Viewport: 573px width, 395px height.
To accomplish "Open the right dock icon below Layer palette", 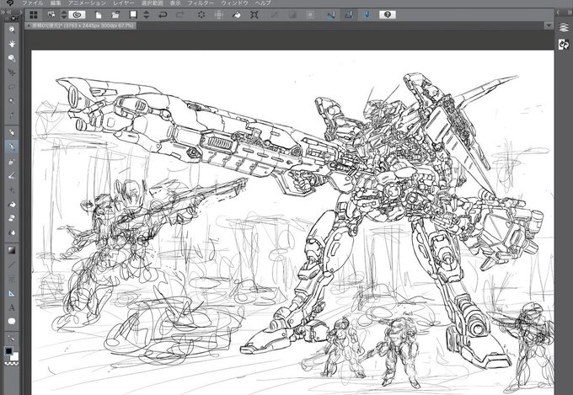I will coord(564,45).
